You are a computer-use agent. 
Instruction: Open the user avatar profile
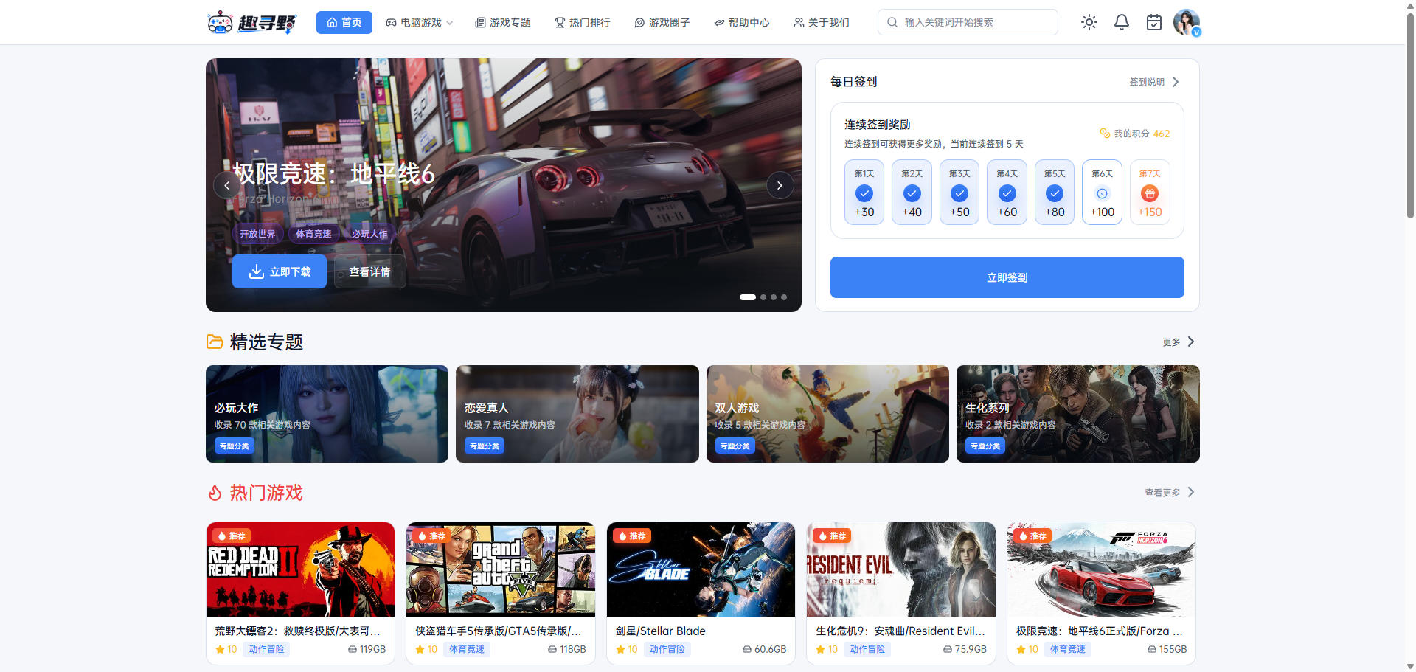1187,22
